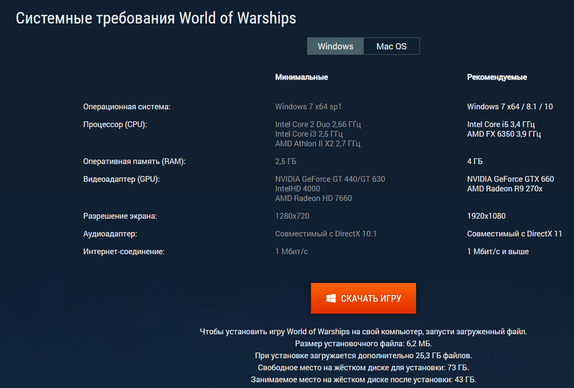The height and width of the screenshot is (388, 574).
Task: Switch to the Mac OS requirements tab
Action: click(x=391, y=46)
